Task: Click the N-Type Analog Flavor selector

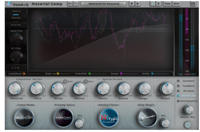Action: point(109,118)
